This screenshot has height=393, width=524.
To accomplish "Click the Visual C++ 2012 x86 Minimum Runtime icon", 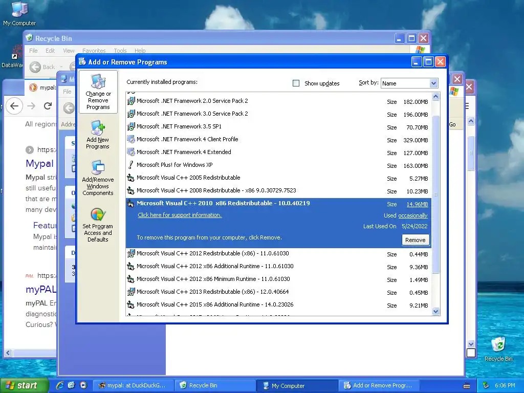I will (x=131, y=279).
